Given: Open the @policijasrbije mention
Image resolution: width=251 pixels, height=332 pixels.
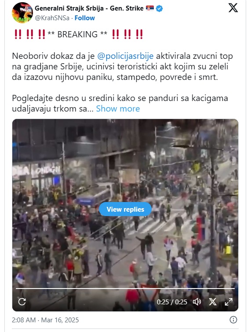Looking at the screenshot, I should 125,56.
